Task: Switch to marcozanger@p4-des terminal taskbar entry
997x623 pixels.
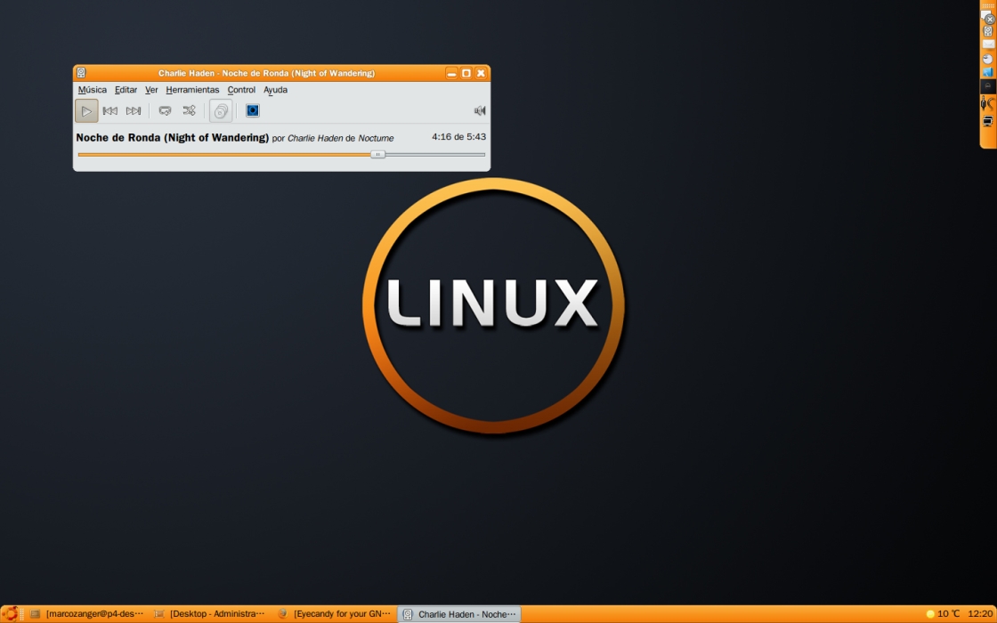Action: pos(87,614)
